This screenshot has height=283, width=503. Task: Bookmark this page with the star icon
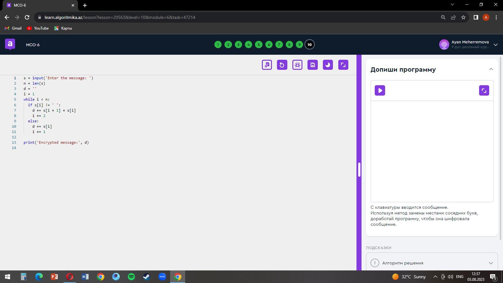463,17
